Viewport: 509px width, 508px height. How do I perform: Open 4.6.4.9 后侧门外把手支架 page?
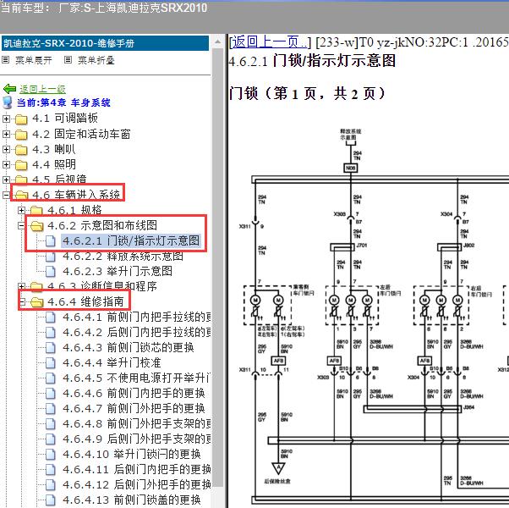(x=137, y=439)
